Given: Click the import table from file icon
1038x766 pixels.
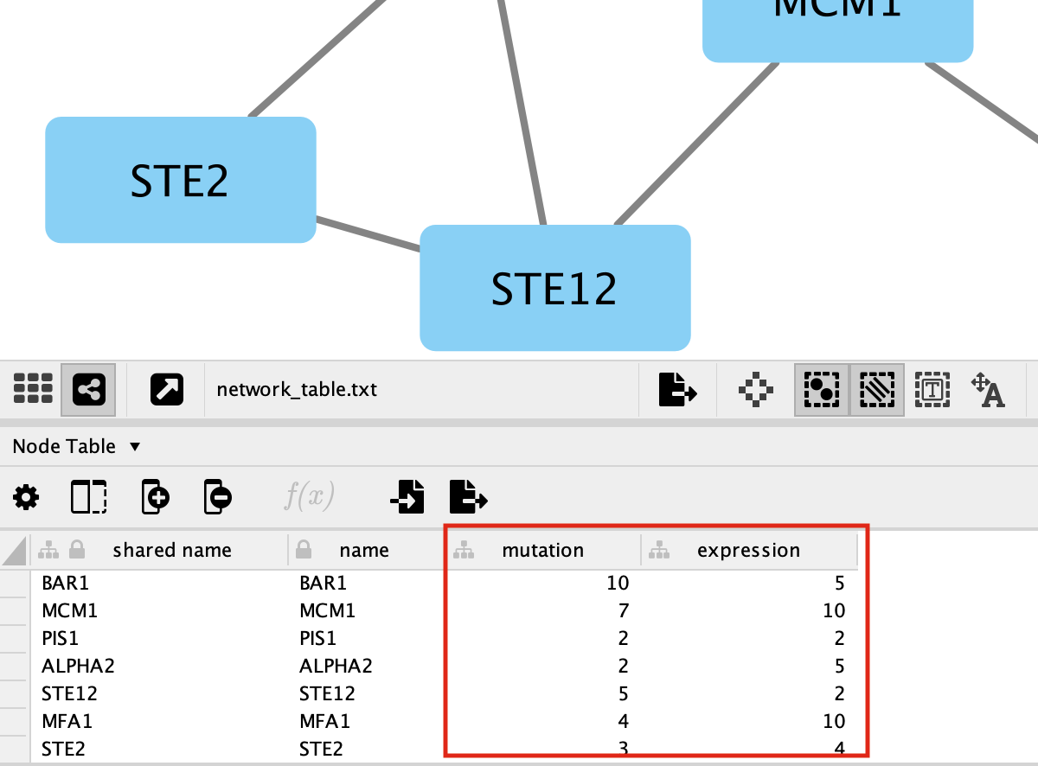Looking at the screenshot, I should click(x=407, y=498).
